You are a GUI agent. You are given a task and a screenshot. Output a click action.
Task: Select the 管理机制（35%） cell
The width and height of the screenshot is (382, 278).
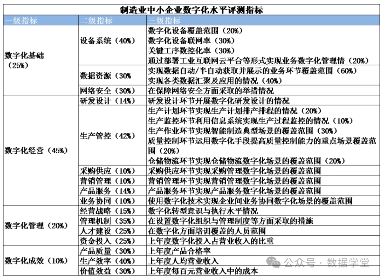[108, 221]
